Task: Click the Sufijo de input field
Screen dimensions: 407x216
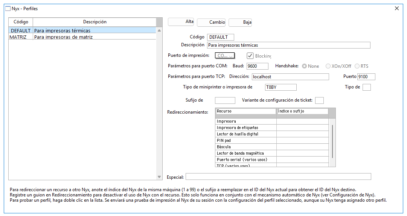Action: pos(225,100)
